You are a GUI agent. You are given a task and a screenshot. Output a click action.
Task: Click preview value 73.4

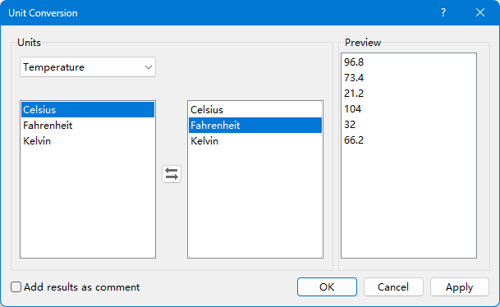click(354, 78)
